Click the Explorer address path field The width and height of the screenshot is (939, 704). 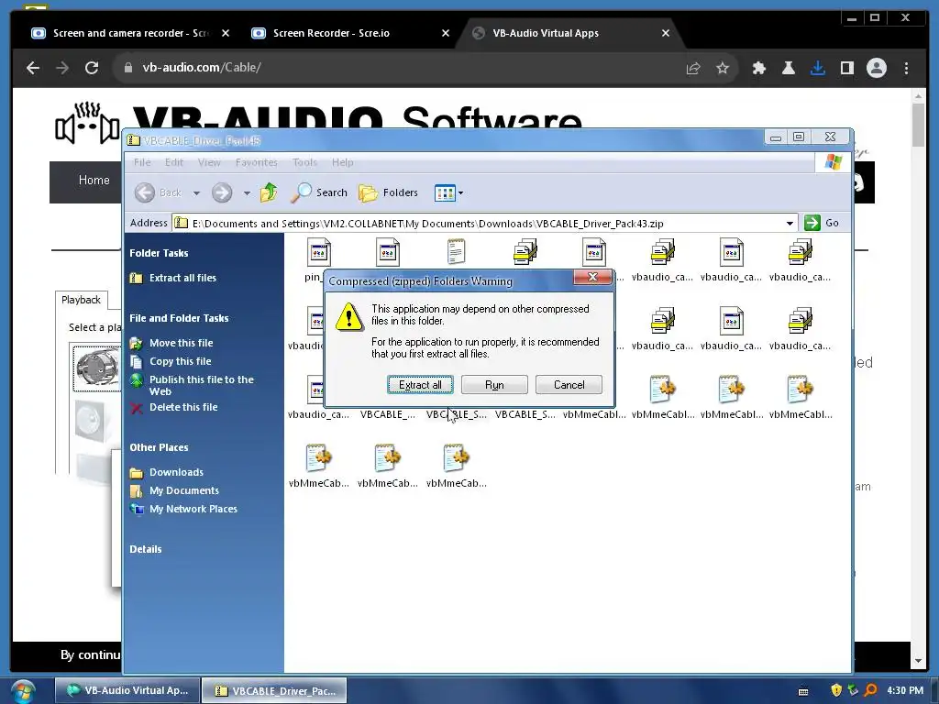(478, 224)
